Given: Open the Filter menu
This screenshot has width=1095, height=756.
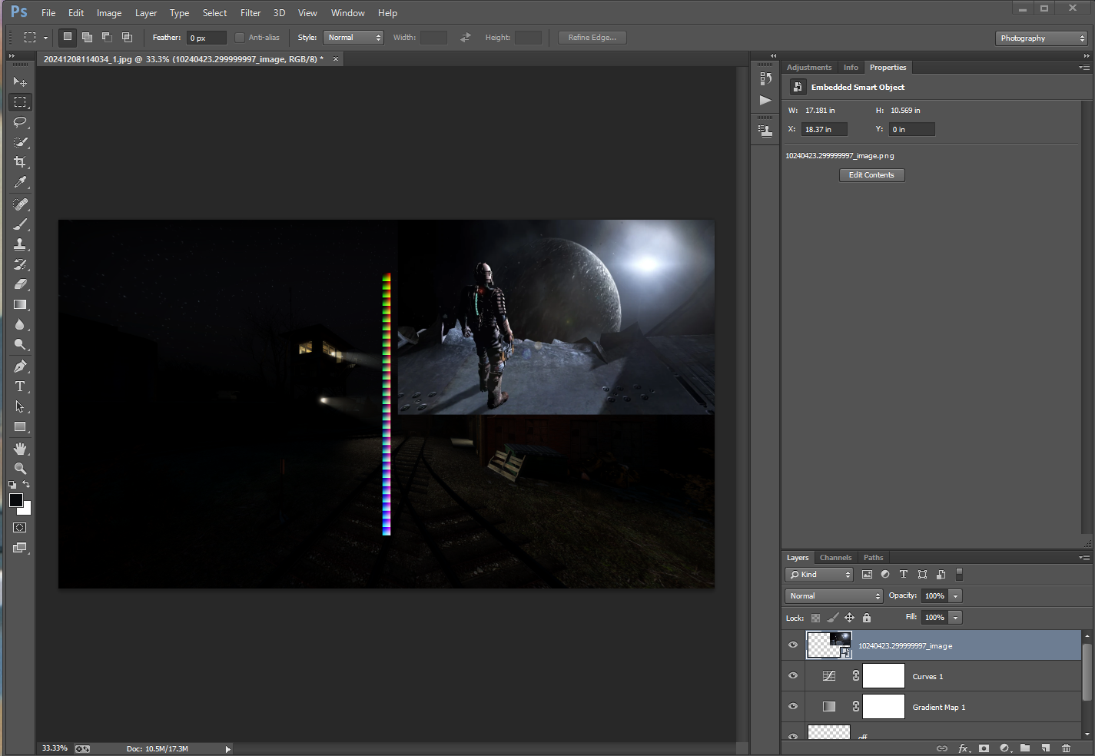Looking at the screenshot, I should click(x=251, y=13).
